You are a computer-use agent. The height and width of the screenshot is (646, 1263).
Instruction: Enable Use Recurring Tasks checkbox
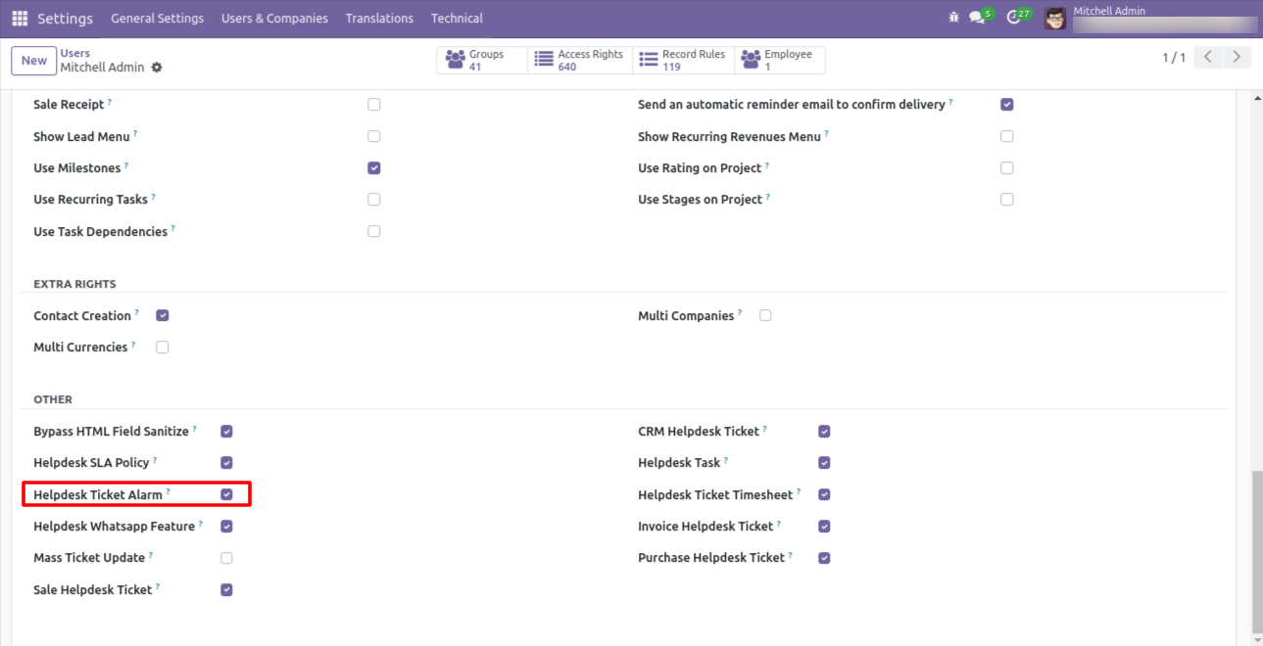[x=374, y=200]
